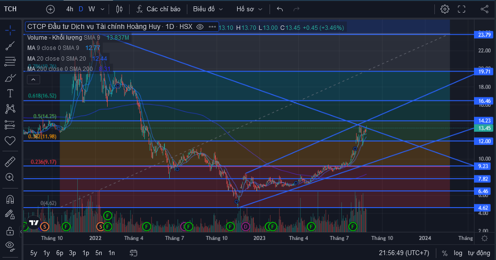The width and height of the screenshot is (496, 260).
Task: Select the 0.236(9.17) Fibonacci level label
Action: (x=44, y=162)
